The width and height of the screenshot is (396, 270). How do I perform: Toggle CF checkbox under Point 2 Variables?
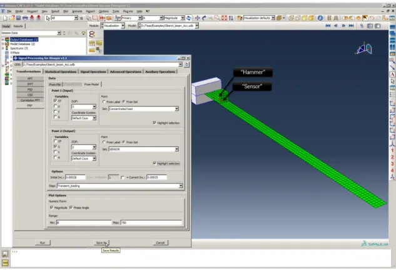point(55,141)
